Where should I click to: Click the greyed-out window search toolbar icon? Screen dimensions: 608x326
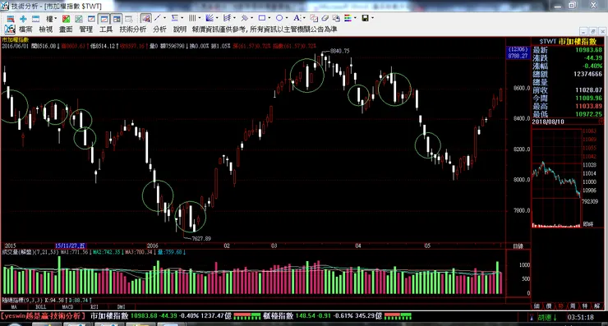click(129, 18)
